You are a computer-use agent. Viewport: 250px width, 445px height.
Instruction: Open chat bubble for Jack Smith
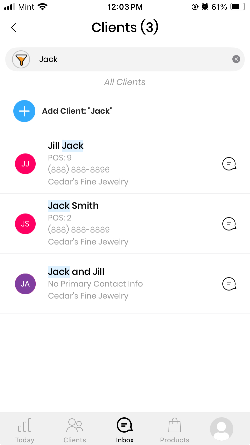229,224
